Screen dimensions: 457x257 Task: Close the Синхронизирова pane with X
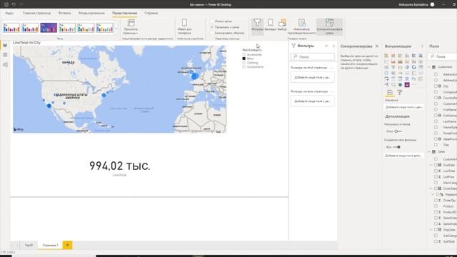coord(377,46)
